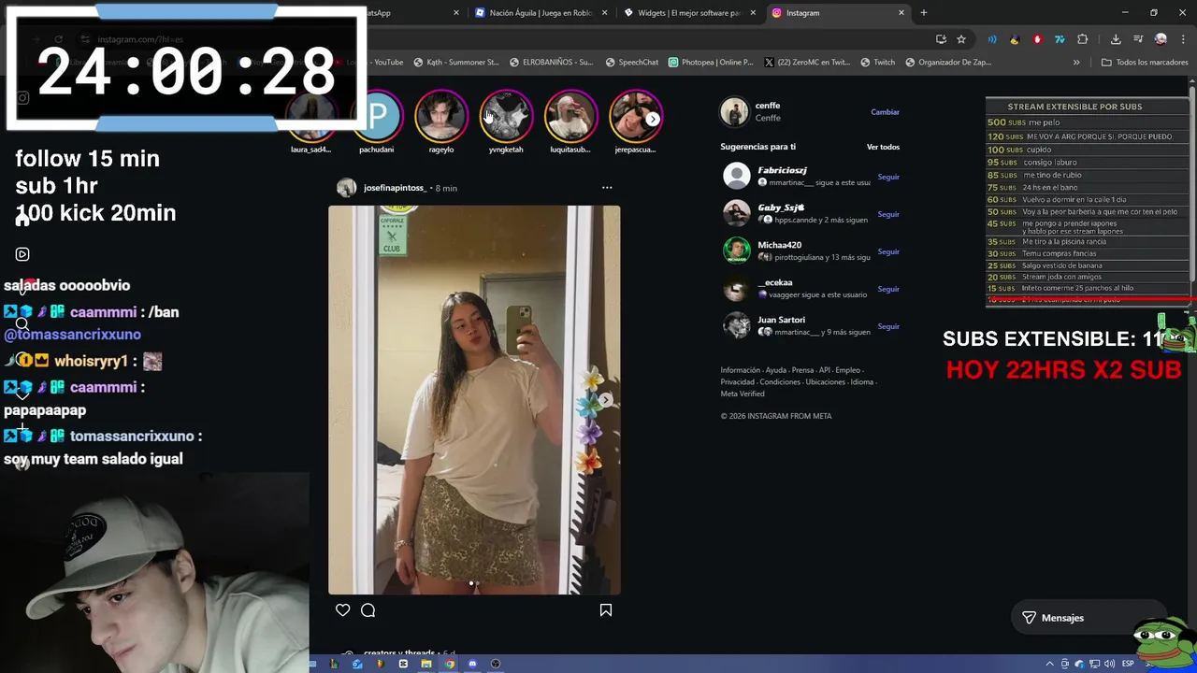Click Cambiar to switch accounts
Viewport: 1197px width, 673px height.
point(885,112)
